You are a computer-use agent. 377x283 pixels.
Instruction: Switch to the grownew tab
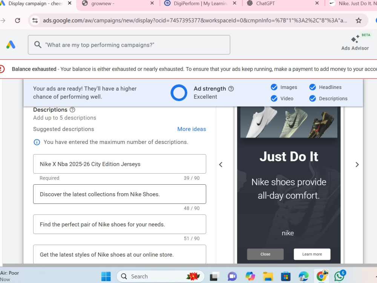click(118, 3)
